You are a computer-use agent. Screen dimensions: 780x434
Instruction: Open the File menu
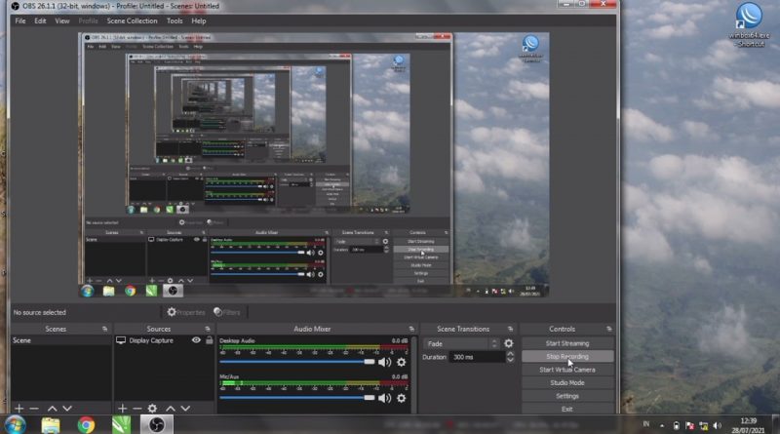coord(19,20)
